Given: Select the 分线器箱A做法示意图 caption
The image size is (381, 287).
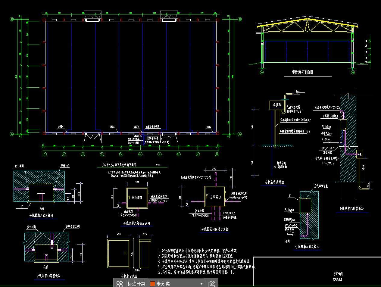Looking at the screenshot, I should pyautogui.click(x=136, y=224).
